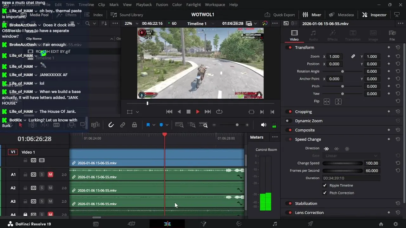Uncheck Pitch Correction
The width and height of the screenshot is (406, 228).
point(325,193)
